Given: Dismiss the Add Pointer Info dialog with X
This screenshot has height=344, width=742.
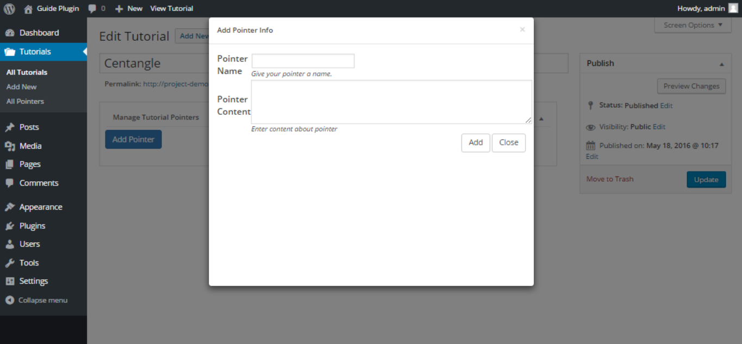Looking at the screenshot, I should point(522,29).
